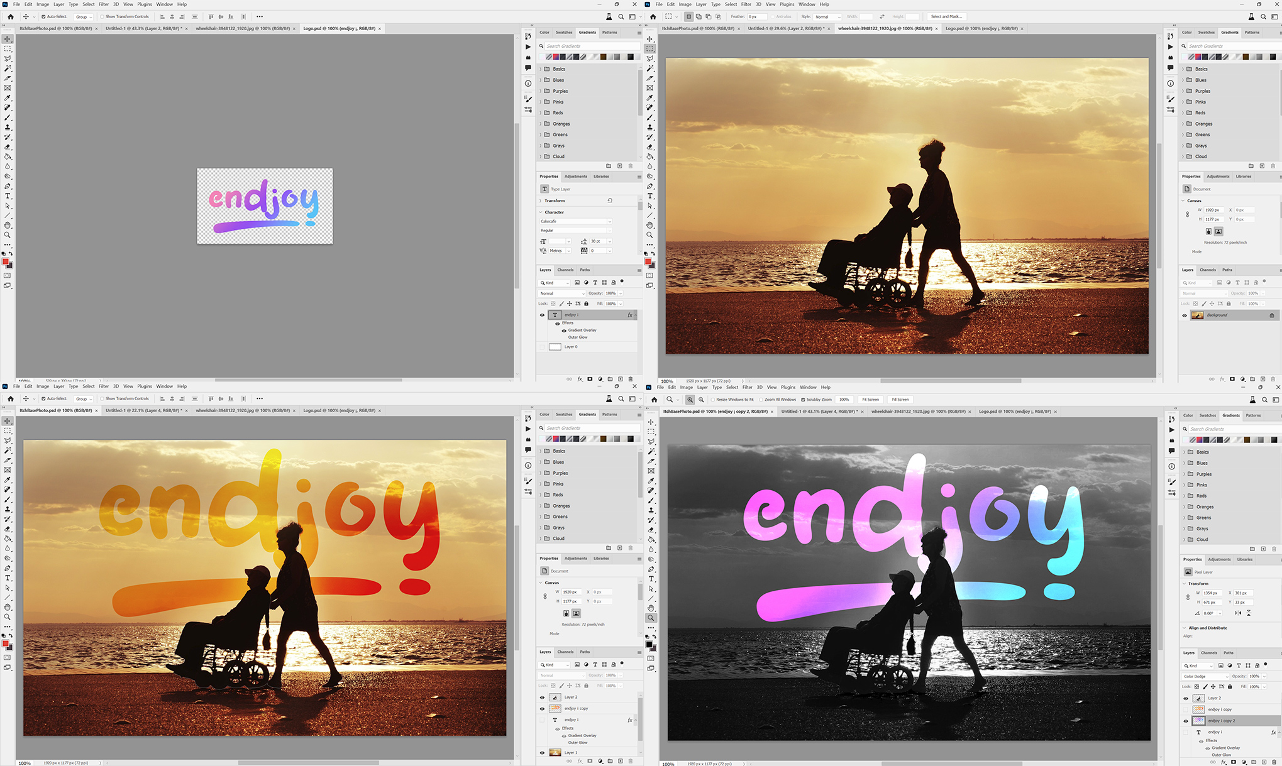Switch to the Untitled-1 @ 29.6% document tab
This screenshot has width=1282, height=766.
[786, 28]
